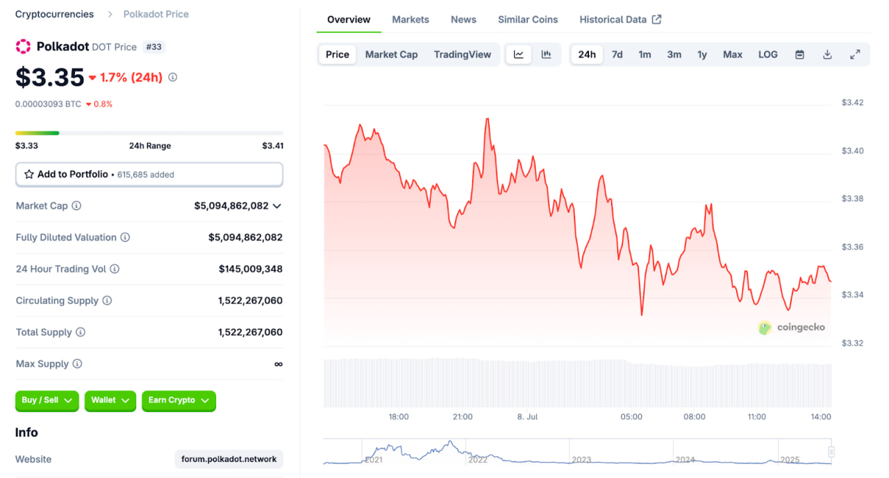This screenshot has width=889, height=478.
Task: Show Total Supply info icon
Action: [81, 332]
